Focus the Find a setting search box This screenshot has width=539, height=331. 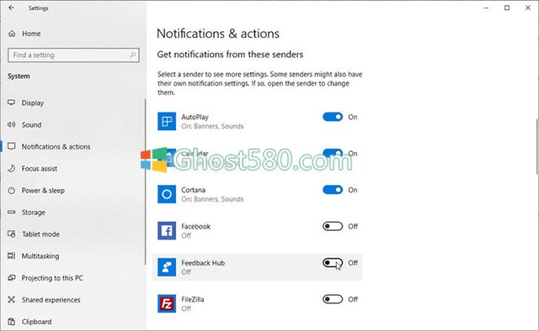[x=73, y=55]
